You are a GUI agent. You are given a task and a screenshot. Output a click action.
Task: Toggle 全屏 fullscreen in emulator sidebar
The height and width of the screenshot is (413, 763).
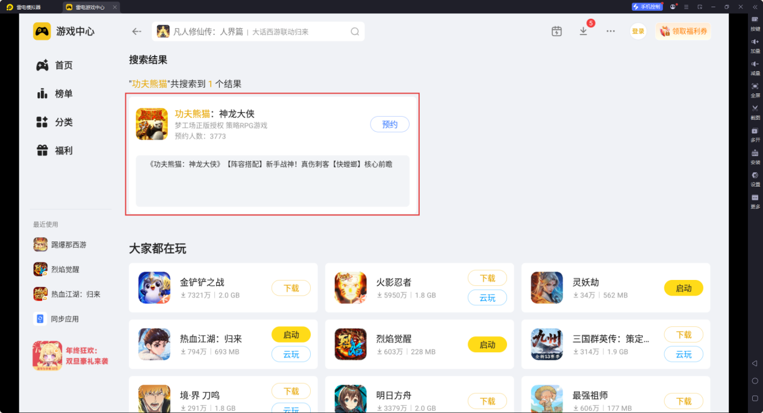755,89
